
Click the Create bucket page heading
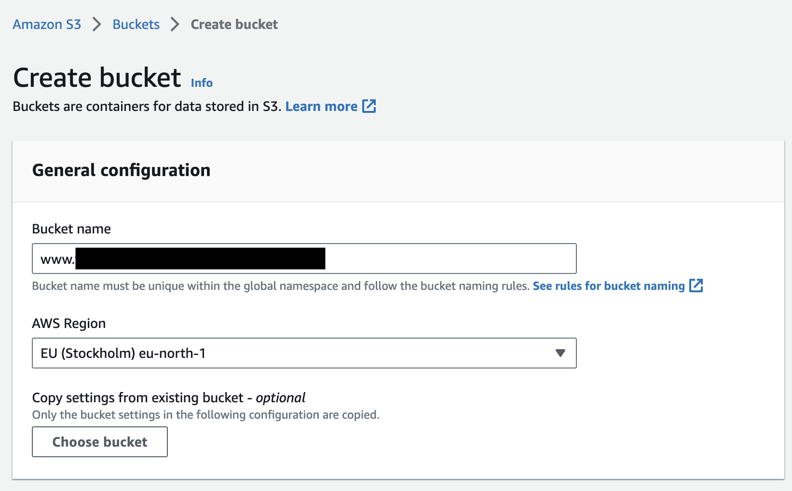click(x=97, y=78)
